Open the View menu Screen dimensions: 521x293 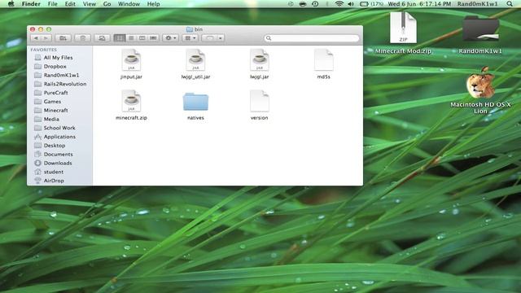tap(89, 4)
